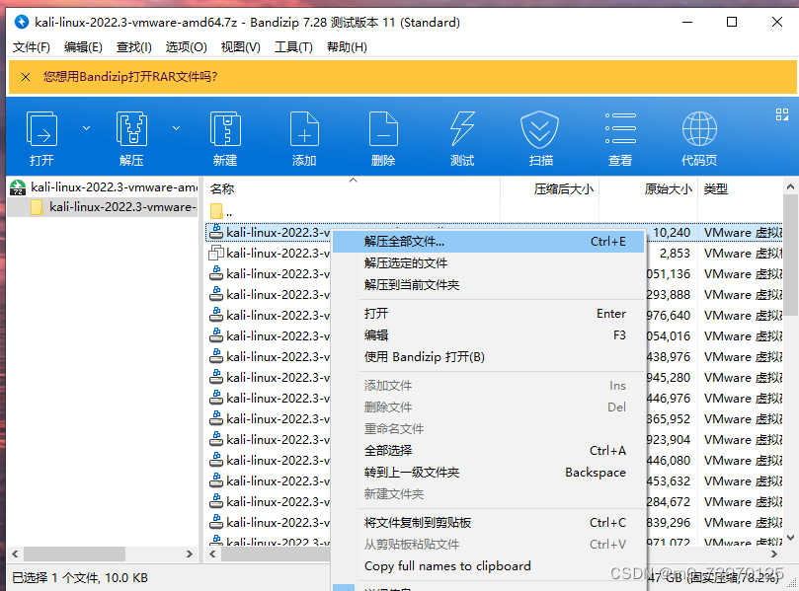799x591 pixels.
Task: Open the 帮助(H) menu
Action: coord(347,47)
